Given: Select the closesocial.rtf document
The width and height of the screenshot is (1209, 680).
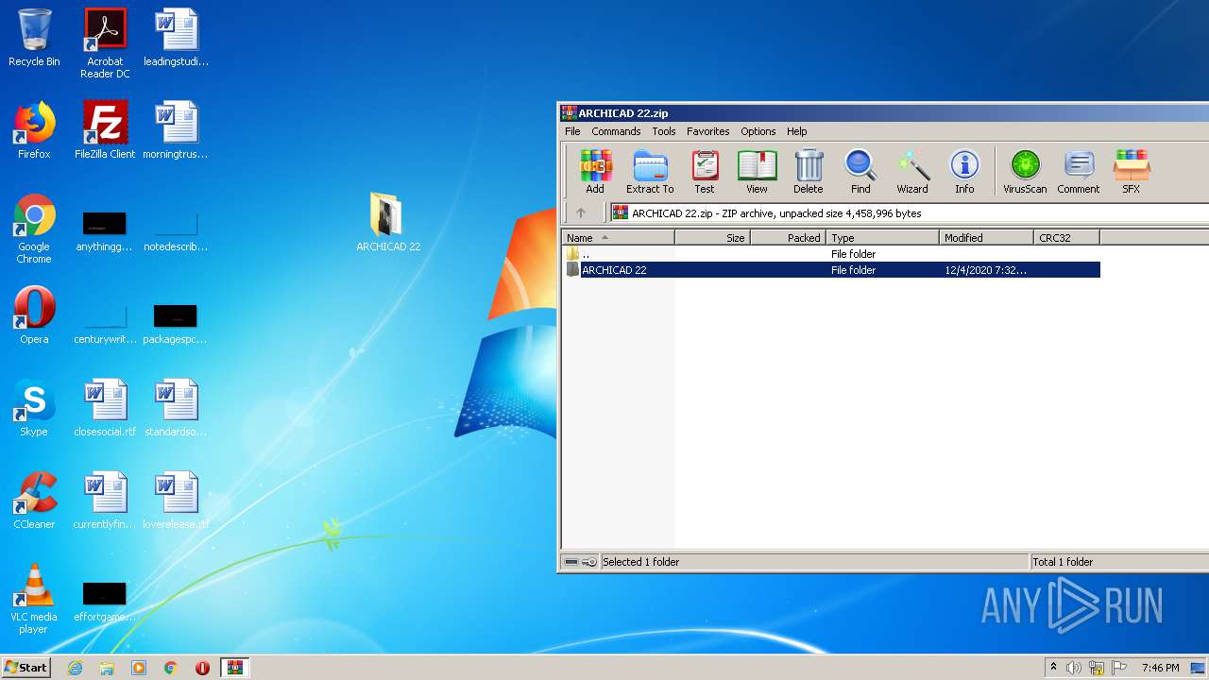Looking at the screenshot, I should click(105, 408).
